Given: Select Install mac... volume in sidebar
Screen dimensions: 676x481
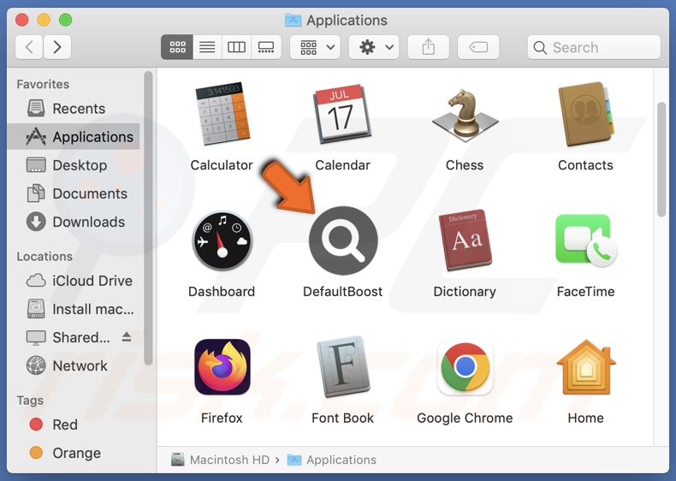Looking at the screenshot, I should click(x=74, y=309).
